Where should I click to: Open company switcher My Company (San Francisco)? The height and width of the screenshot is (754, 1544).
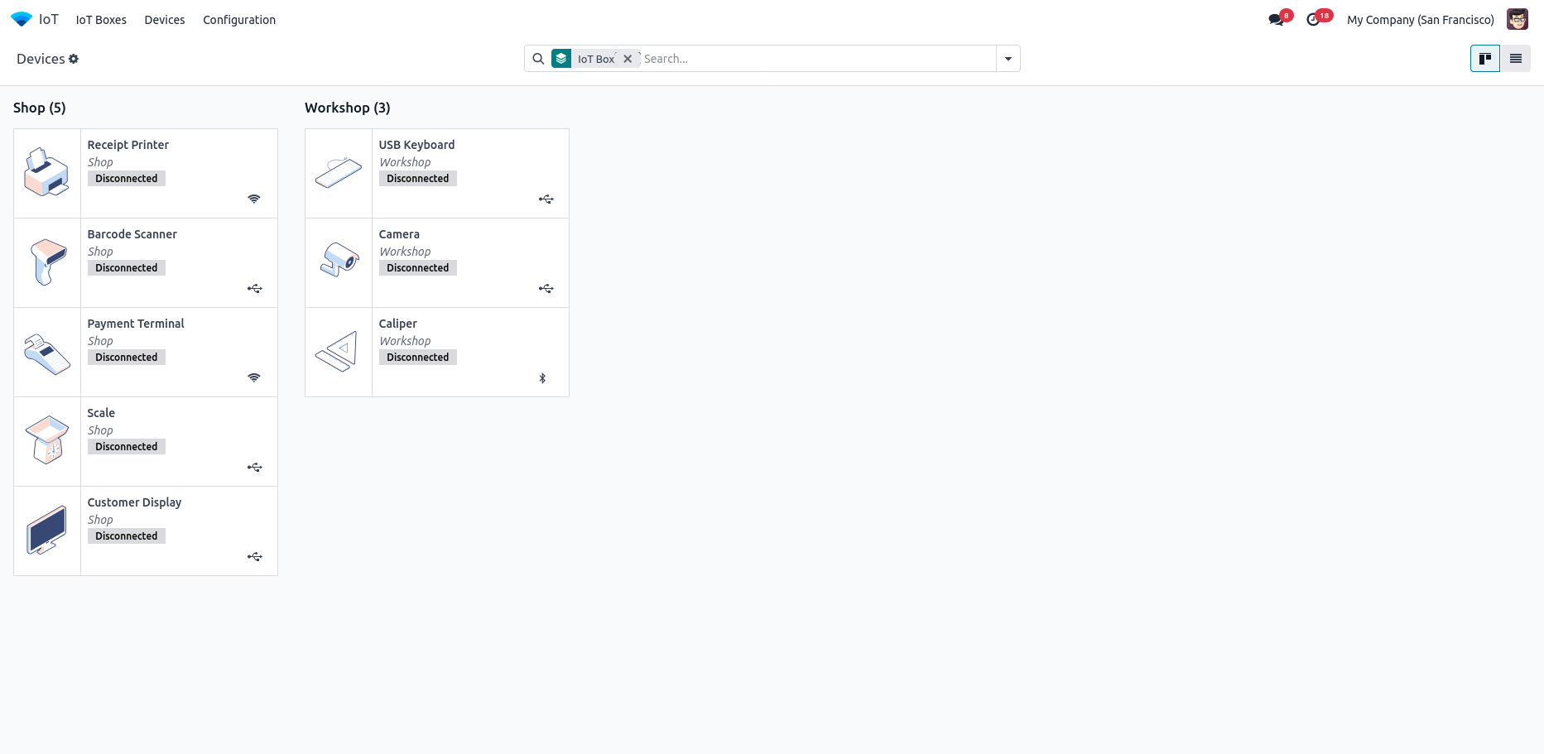tap(1420, 20)
